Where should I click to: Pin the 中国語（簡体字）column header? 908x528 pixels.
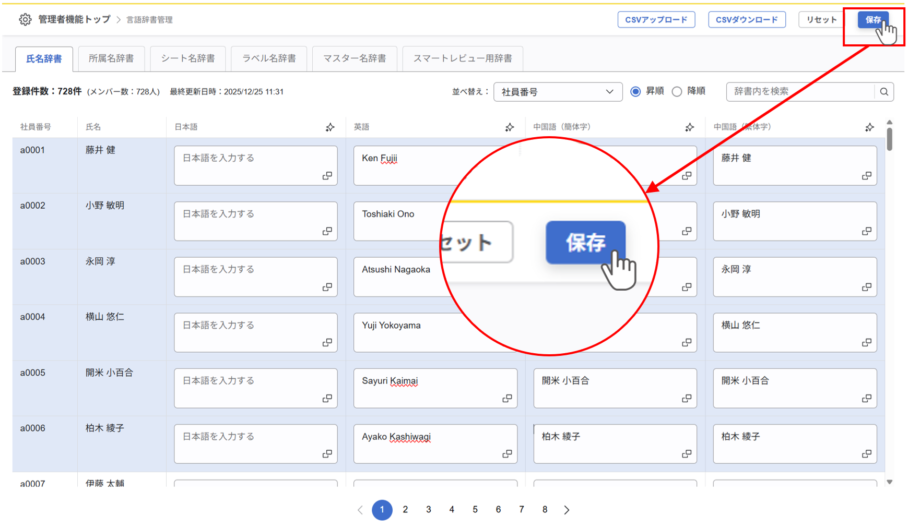tap(689, 127)
